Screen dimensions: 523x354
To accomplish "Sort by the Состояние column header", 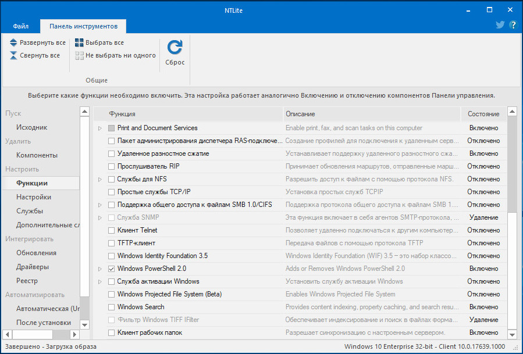I will tap(483, 114).
